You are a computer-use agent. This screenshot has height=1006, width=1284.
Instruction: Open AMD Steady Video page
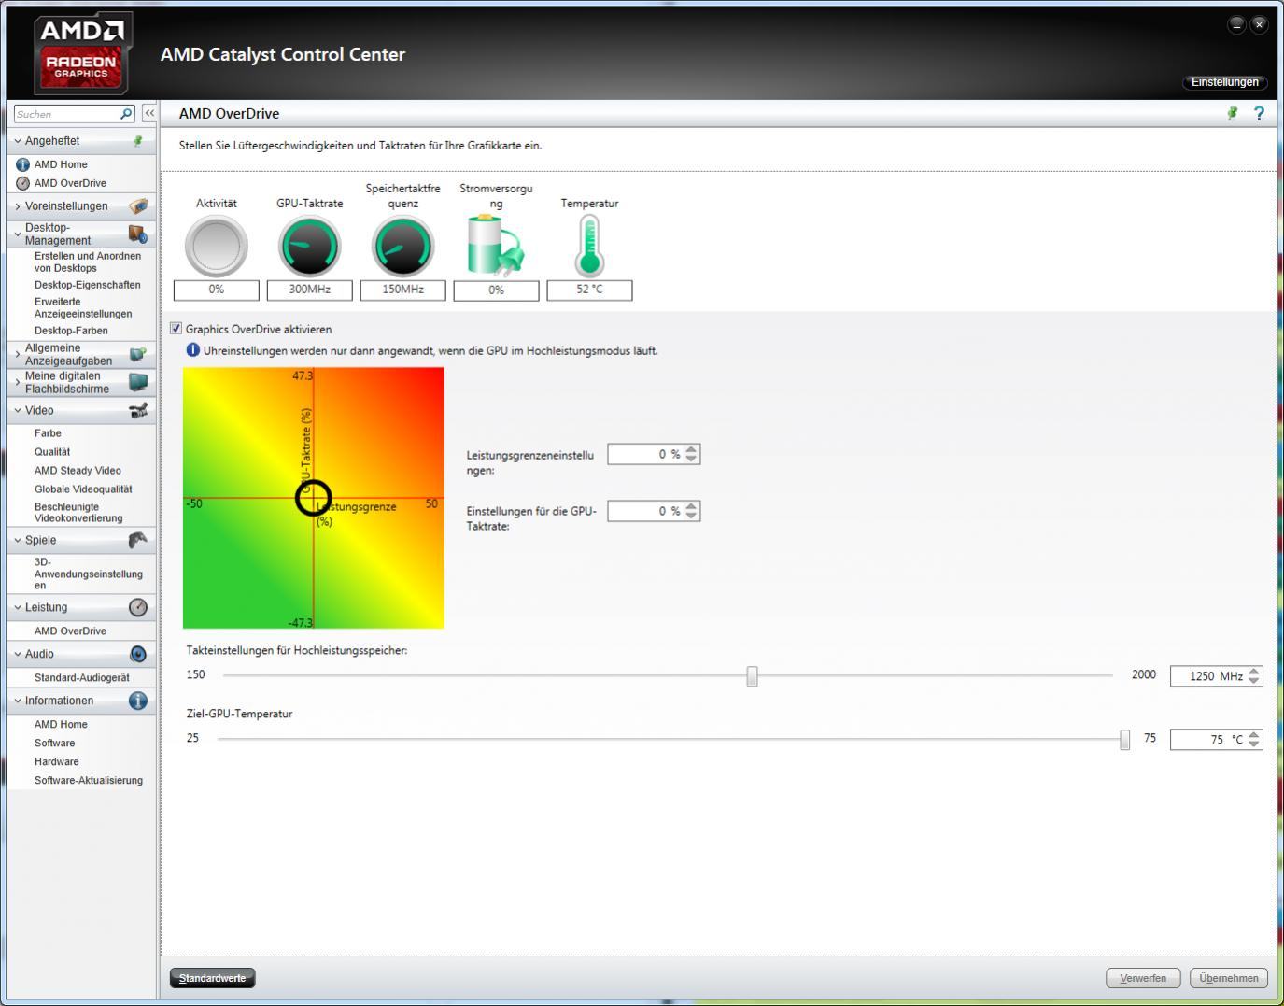tap(78, 471)
